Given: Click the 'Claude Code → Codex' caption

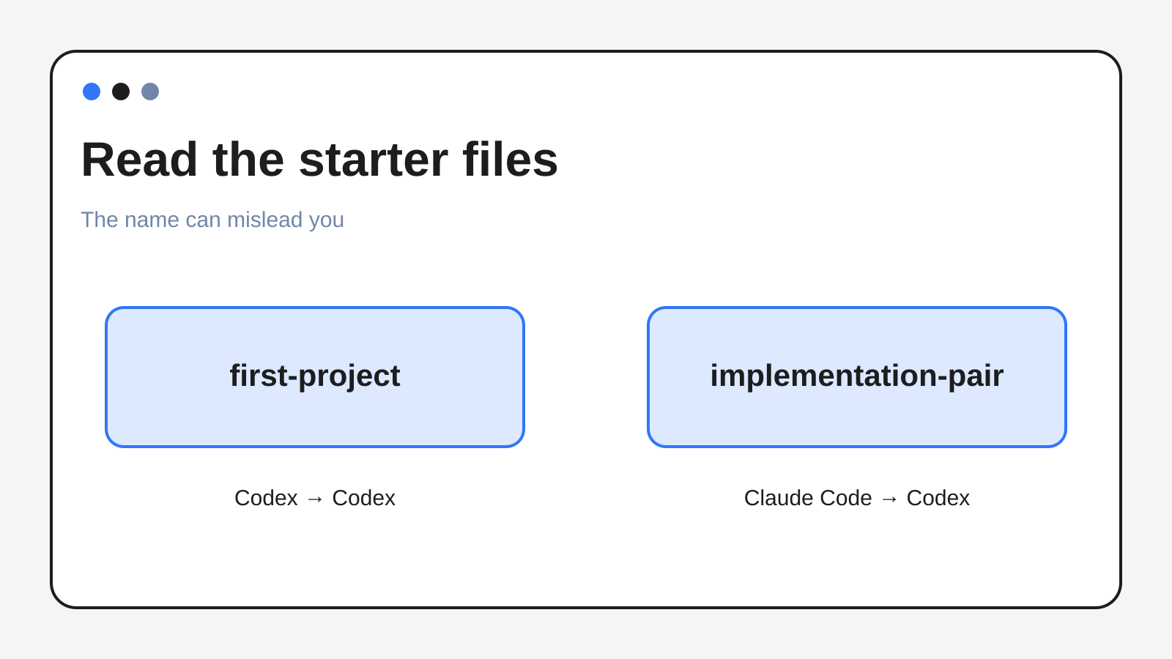Looking at the screenshot, I should click(x=857, y=498).
